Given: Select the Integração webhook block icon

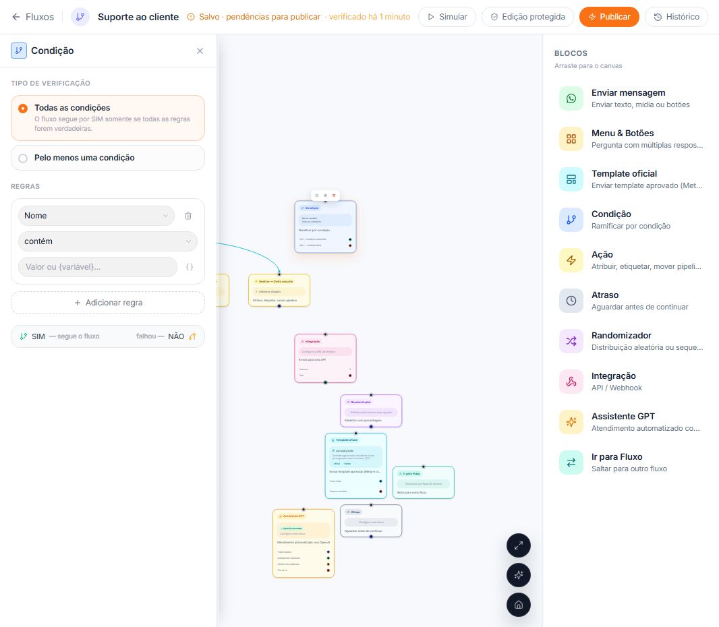Looking at the screenshot, I should 571,382.
